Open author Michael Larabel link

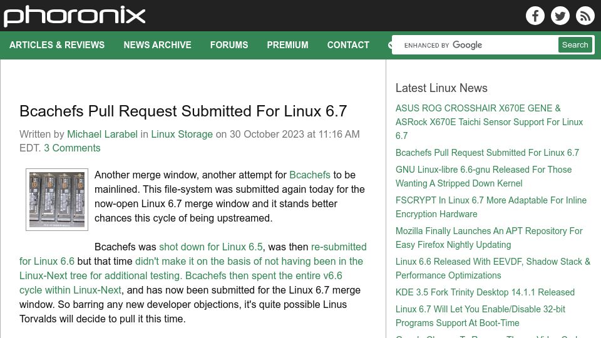click(x=102, y=134)
